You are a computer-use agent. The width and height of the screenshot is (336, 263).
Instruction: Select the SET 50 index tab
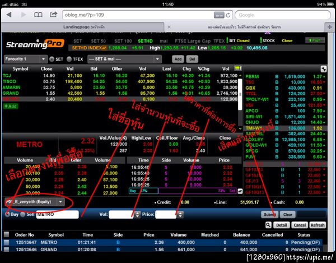pos(98,41)
